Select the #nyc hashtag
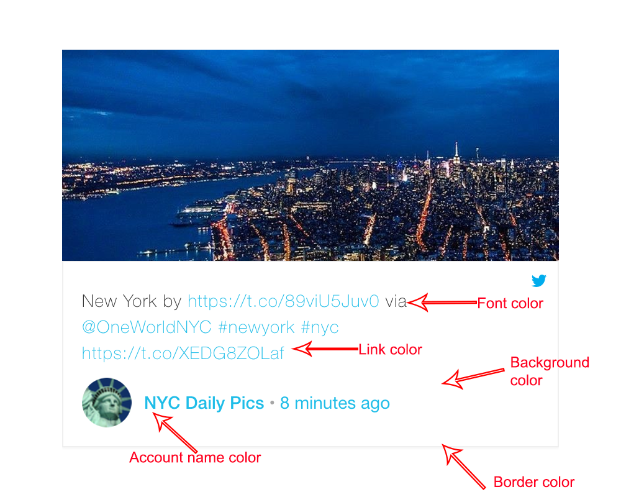The image size is (621, 497). (320, 328)
